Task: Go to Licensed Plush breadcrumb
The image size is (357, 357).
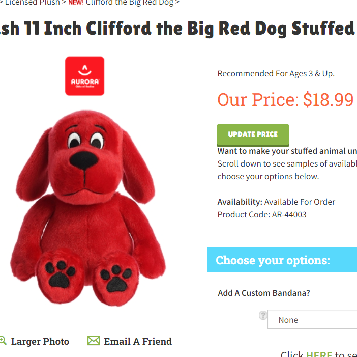Action: (x=33, y=3)
